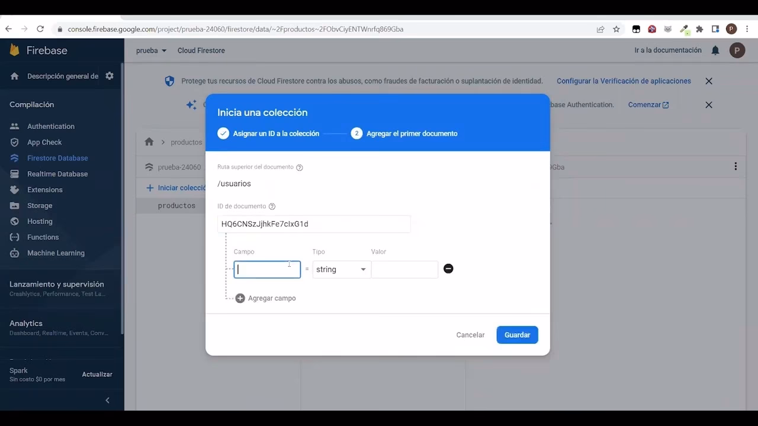This screenshot has width=758, height=426.
Task: Open App Check in the sidebar
Action: (44, 143)
